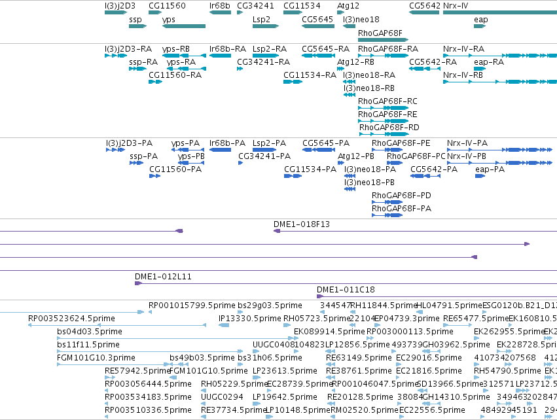The height and width of the screenshot is (420, 557).
Task: Click the yps-PA protein label
Action: pos(185,143)
